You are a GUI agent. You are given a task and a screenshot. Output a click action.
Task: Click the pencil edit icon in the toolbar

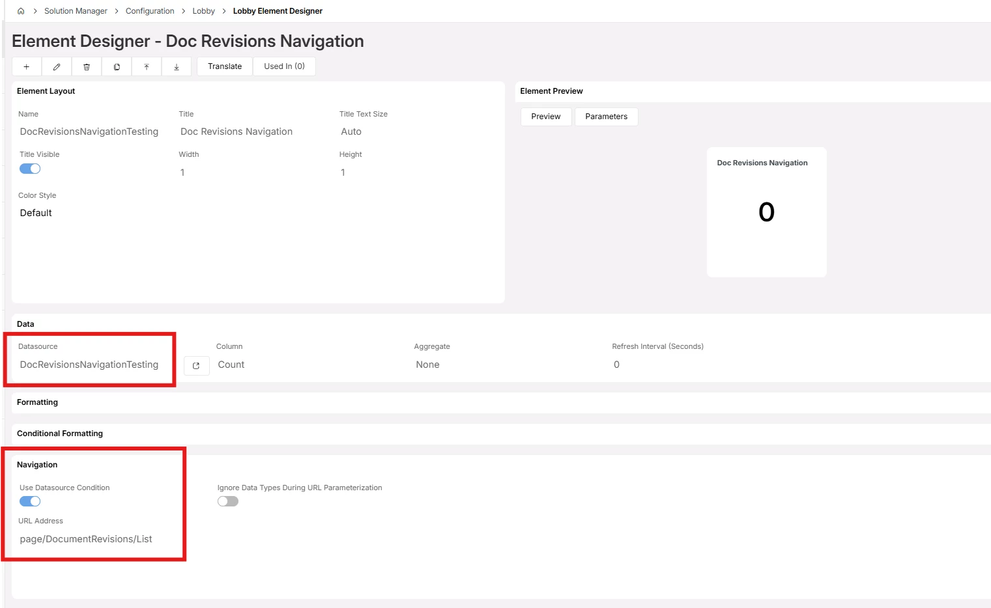(x=57, y=66)
